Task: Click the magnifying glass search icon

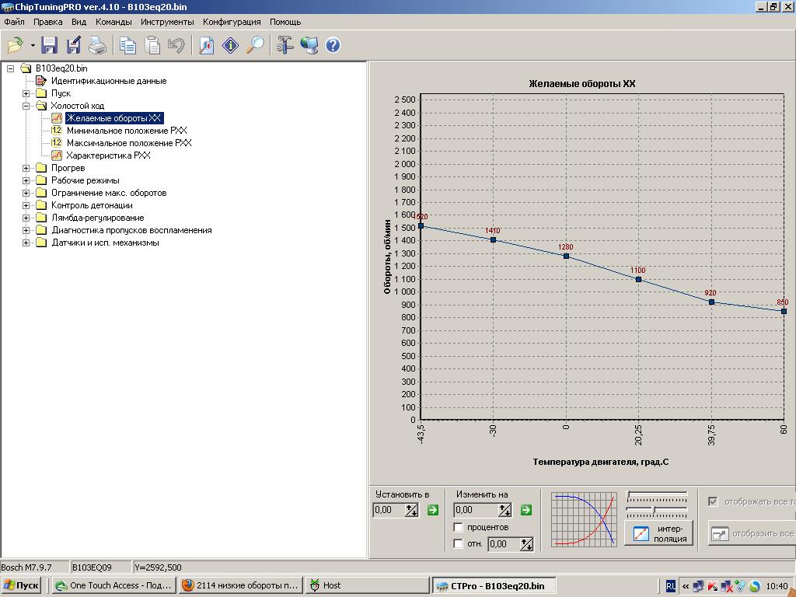Action: click(255, 46)
